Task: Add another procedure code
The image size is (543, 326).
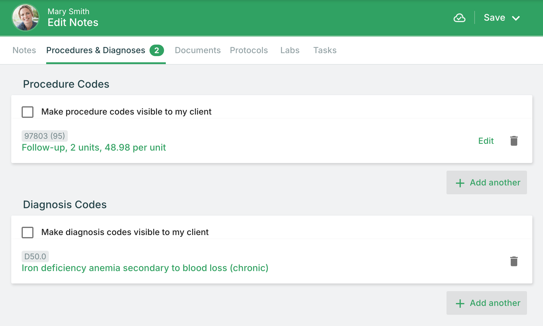Action: pyautogui.click(x=486, y=182)
